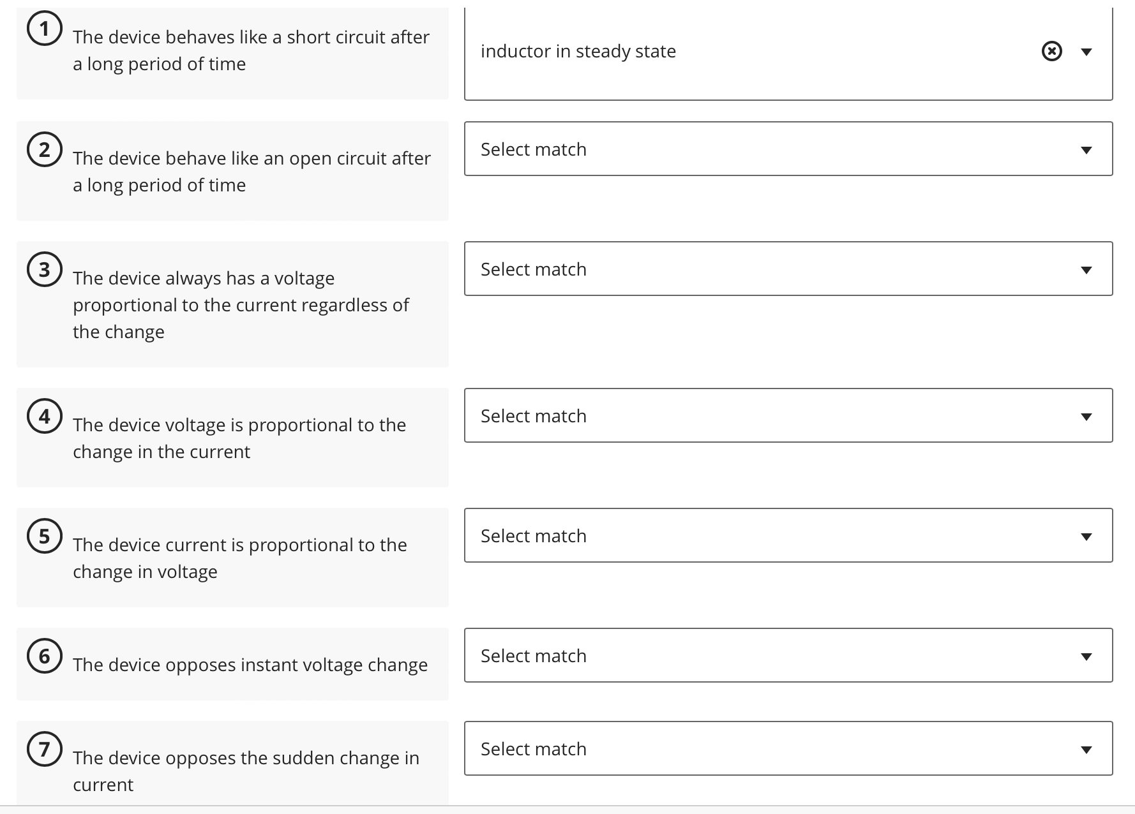Click the circled number 3 icon

point(44,269)
